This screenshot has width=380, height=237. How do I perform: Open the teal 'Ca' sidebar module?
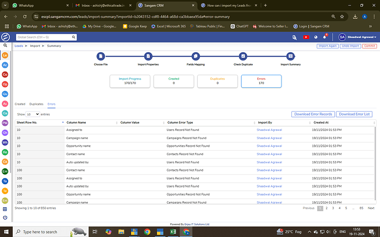point(5,113)
